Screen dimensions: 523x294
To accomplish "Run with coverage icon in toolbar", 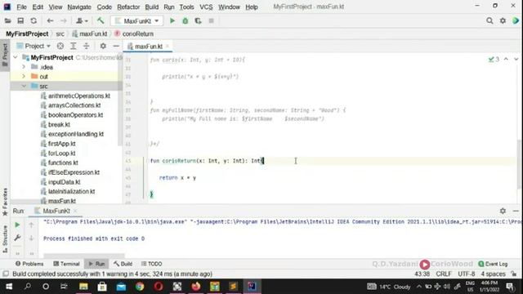I will tap(198, 20).
